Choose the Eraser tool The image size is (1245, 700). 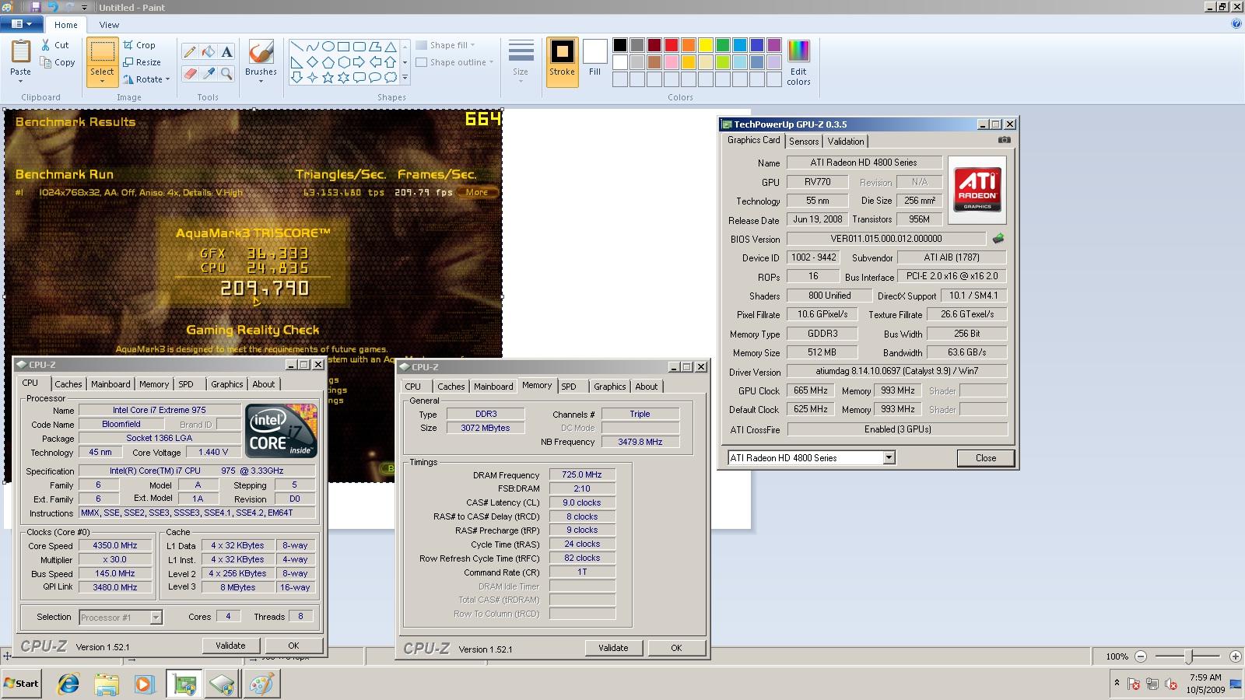point(189,74)
